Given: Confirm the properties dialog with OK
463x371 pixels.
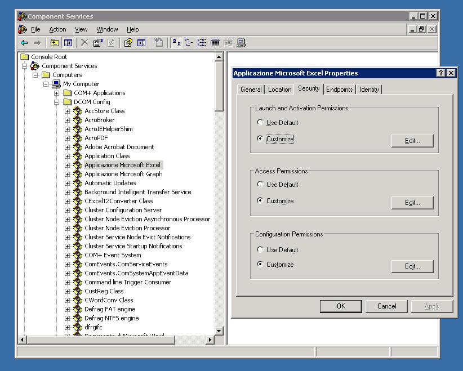Looking at the screenshot, I should 341,306.
